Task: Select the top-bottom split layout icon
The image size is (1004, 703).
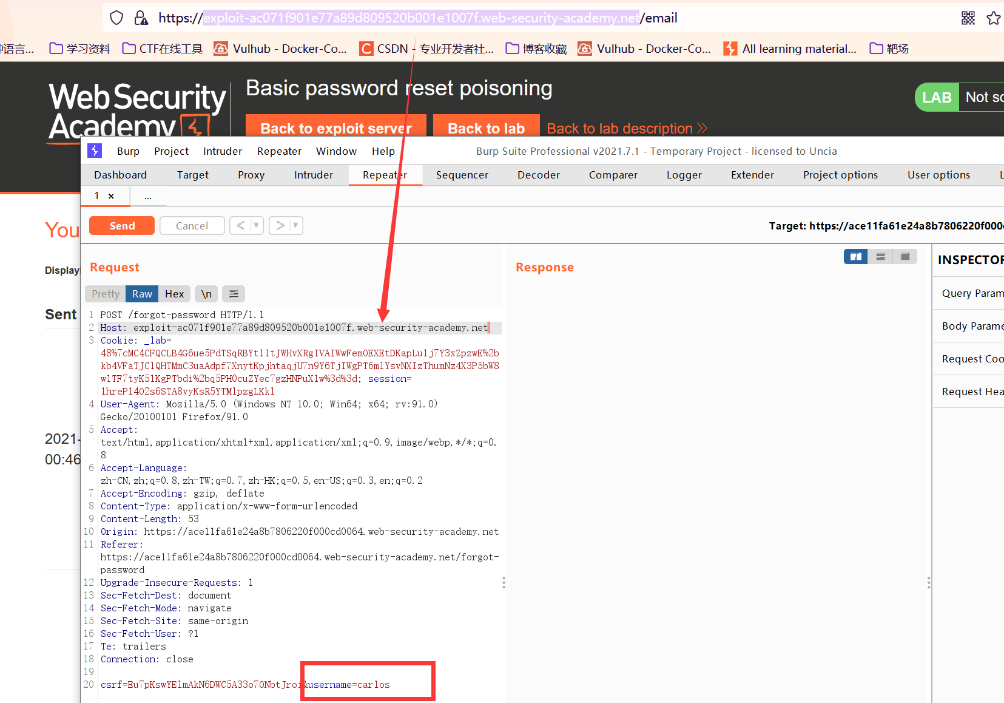Action: [x=880, y=257]
